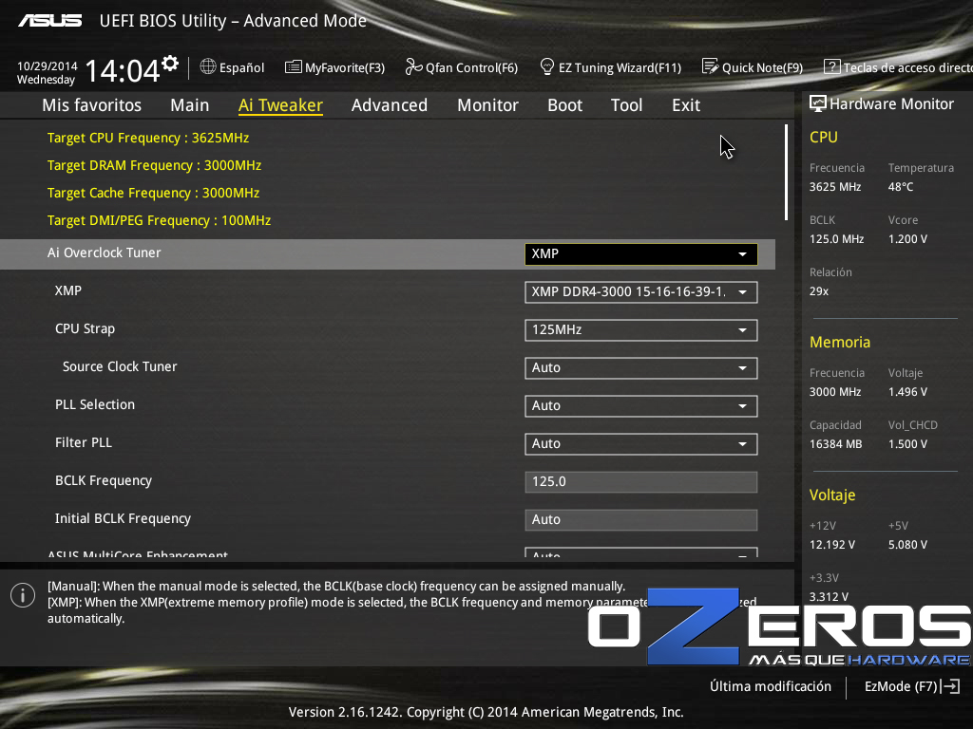Click the info icon beside the help text

click(23, 595)
